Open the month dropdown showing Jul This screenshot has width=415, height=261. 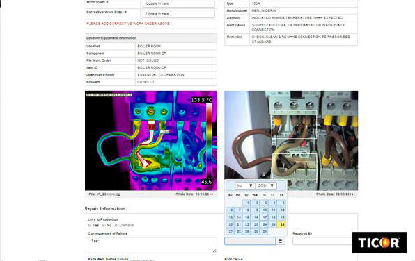coord(245,186)
